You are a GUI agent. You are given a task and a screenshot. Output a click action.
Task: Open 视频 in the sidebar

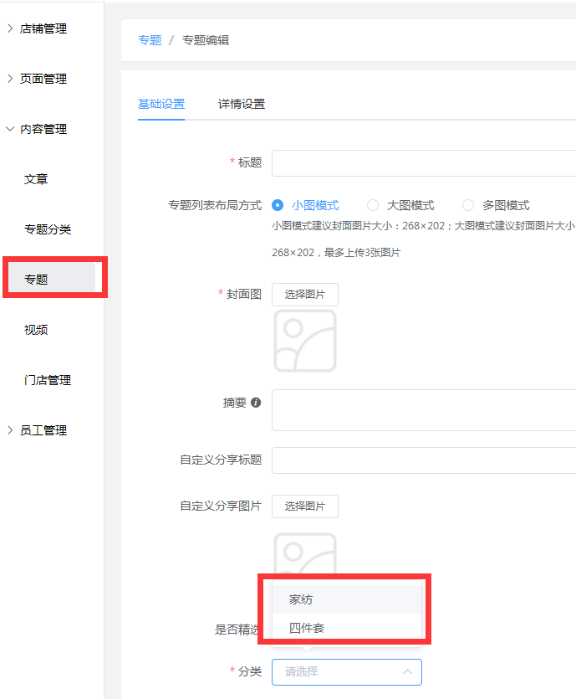36,330
